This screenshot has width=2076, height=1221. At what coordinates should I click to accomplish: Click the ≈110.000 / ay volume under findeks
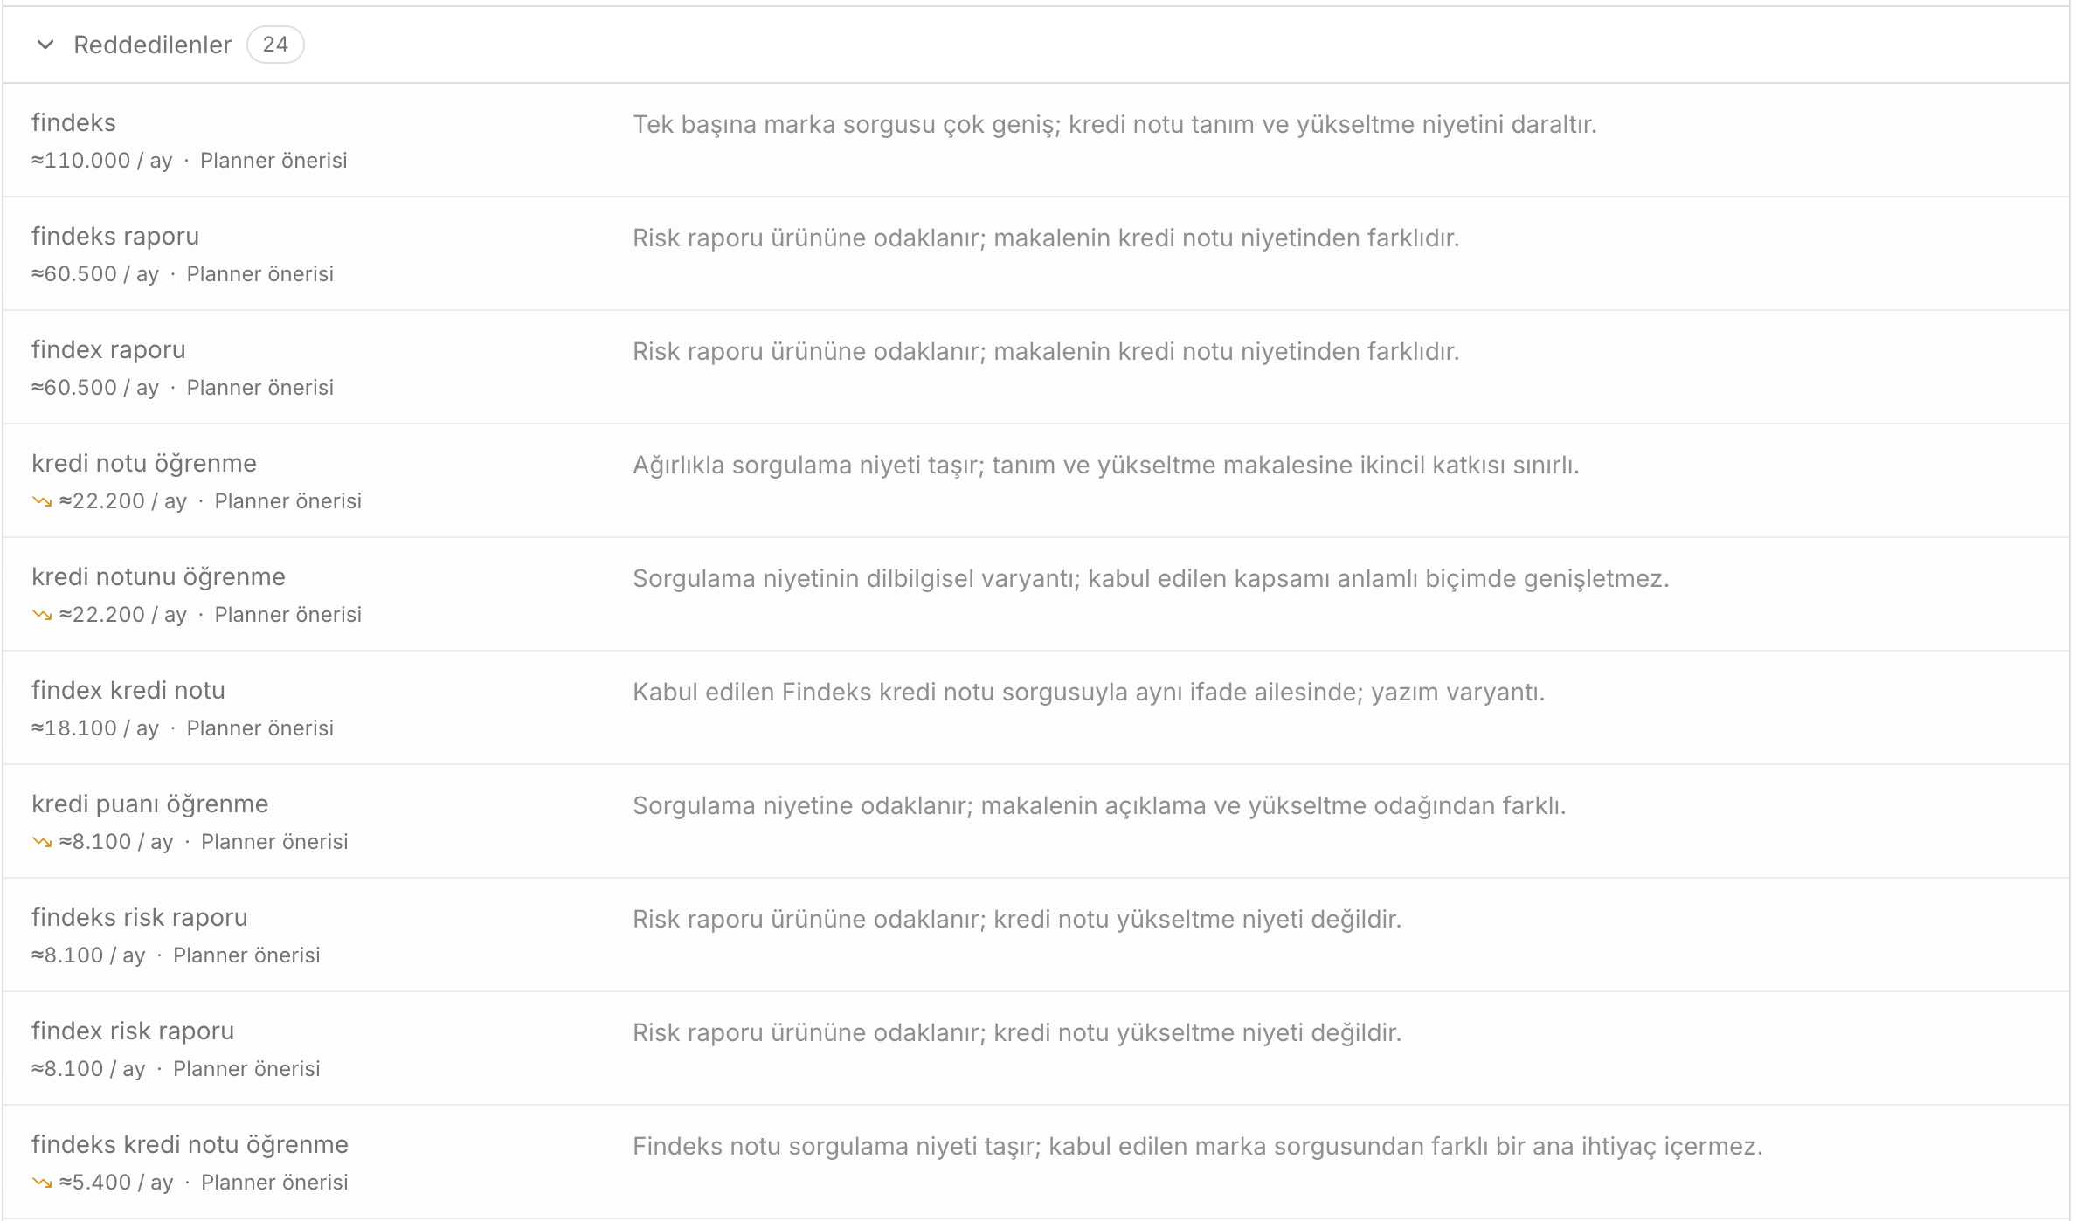pyautogui.click(x=102, y=161)
